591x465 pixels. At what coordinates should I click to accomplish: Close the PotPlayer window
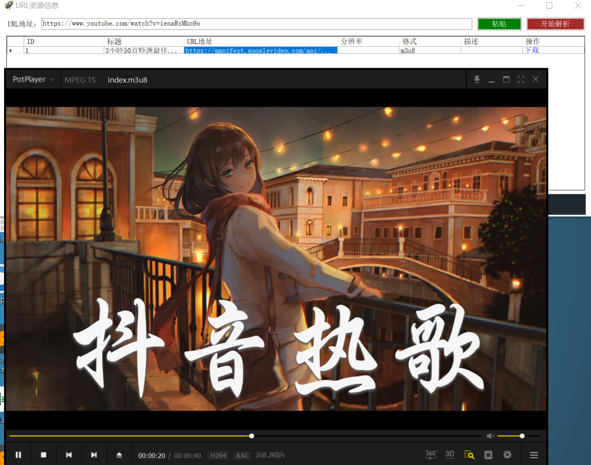[x=536, y=79]
